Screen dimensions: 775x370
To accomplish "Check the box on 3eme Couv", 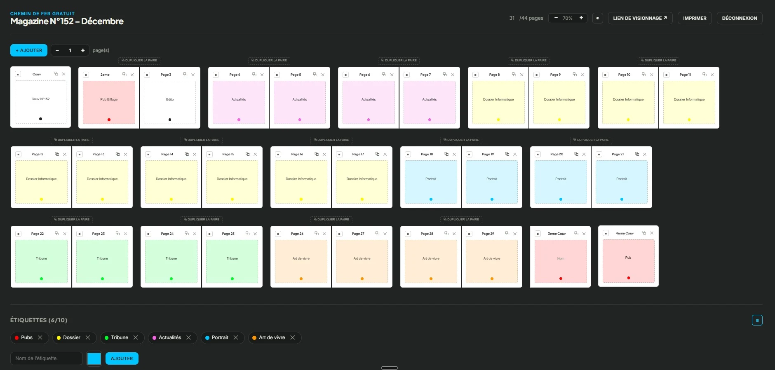I will tap(538, 234).
